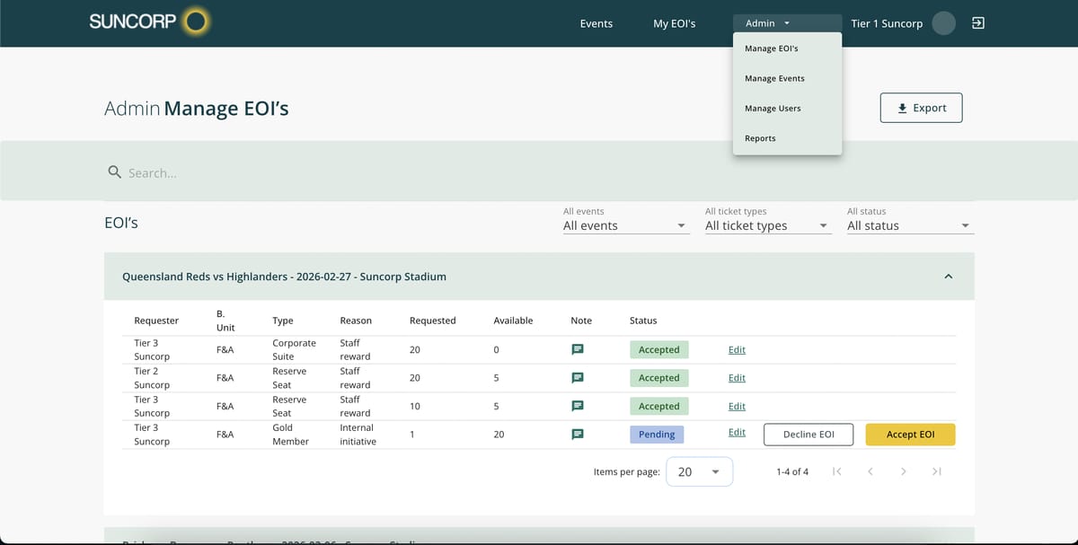This screenshot has height=545, width=1078.
Task: Click 'Corporate Suite' type cell
Action: tap(294, 349)
